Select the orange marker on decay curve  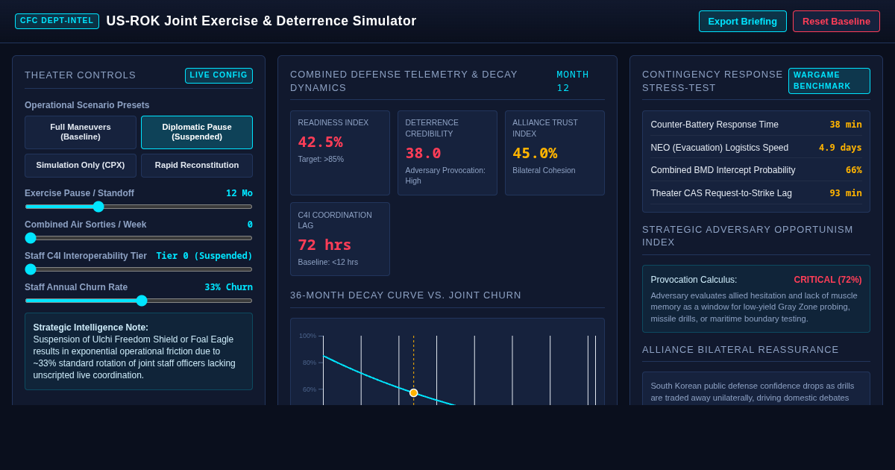[414, 392]
